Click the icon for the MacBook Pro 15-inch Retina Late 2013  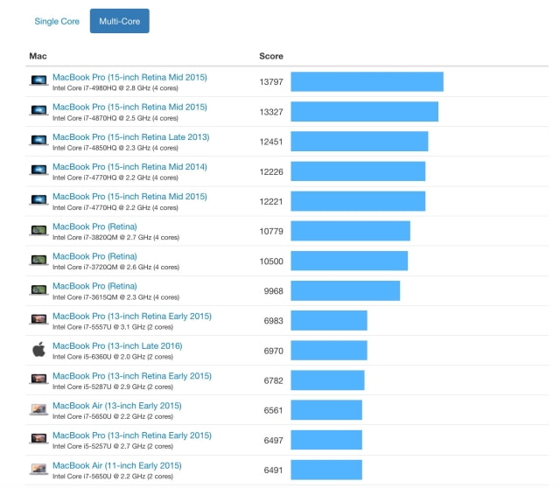(38, 140)
